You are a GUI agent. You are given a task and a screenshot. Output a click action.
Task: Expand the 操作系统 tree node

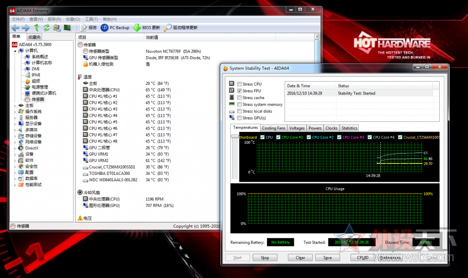pos(15,112)
